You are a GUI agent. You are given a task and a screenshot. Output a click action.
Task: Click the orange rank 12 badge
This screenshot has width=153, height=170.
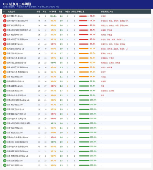[5, 67]
